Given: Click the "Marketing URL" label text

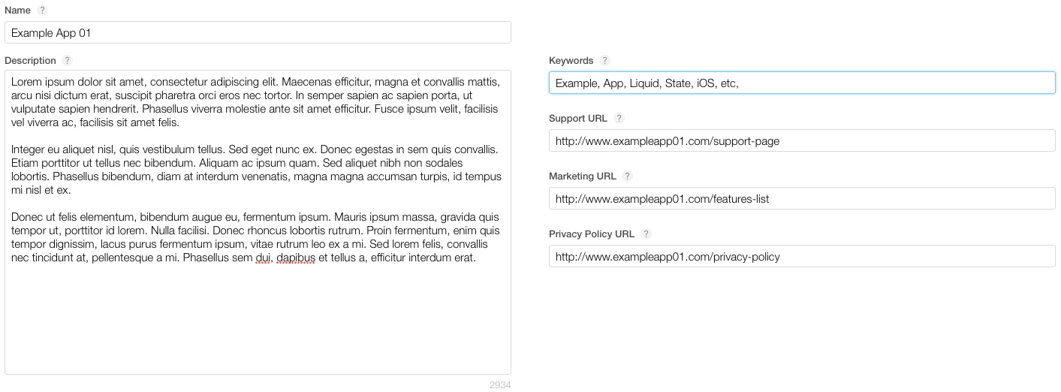Looking at the screenshot, I should [x=582, y=176].
